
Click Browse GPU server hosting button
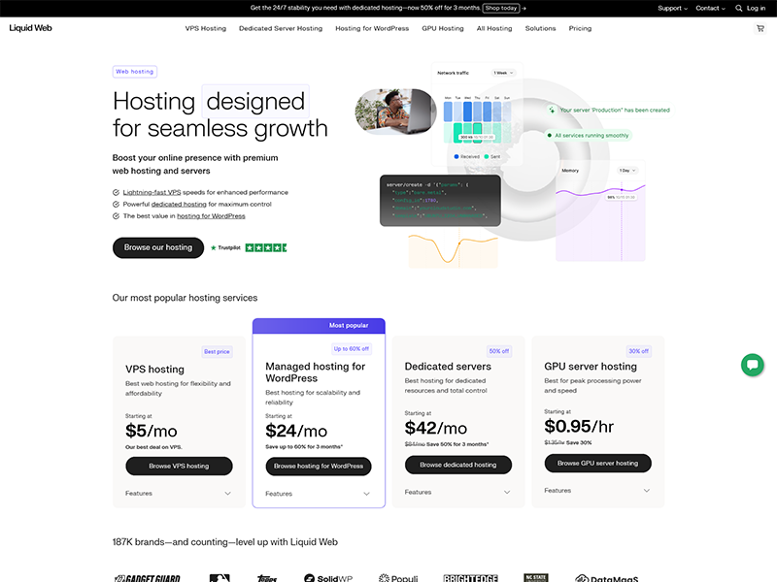tap(597, 464)
